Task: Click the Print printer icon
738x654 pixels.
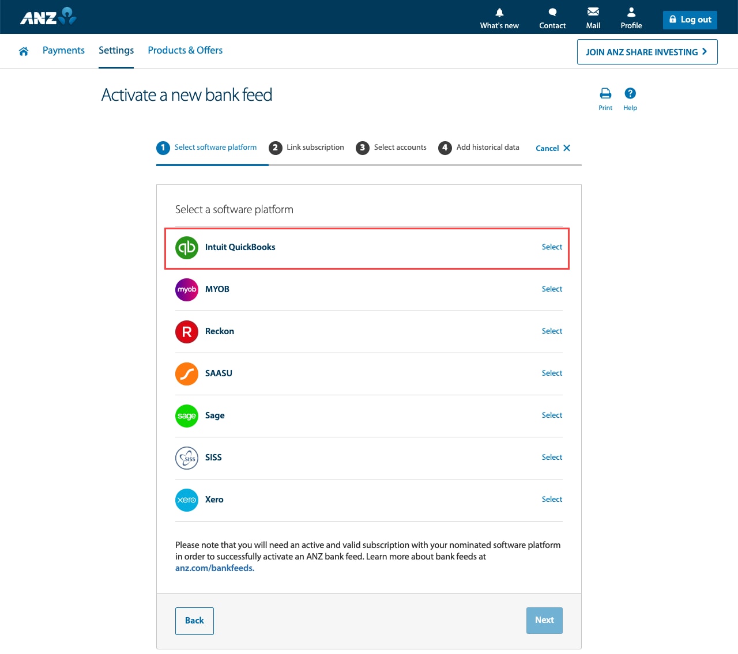Action: point(605,93)
